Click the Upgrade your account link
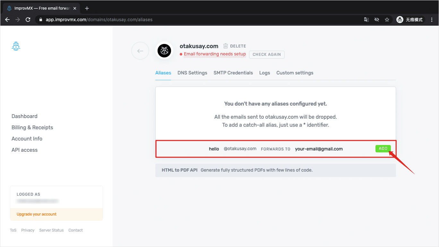 click(x=37, y=214)
